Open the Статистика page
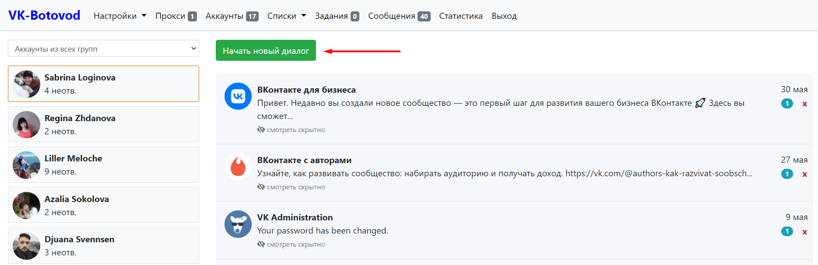 461,16
